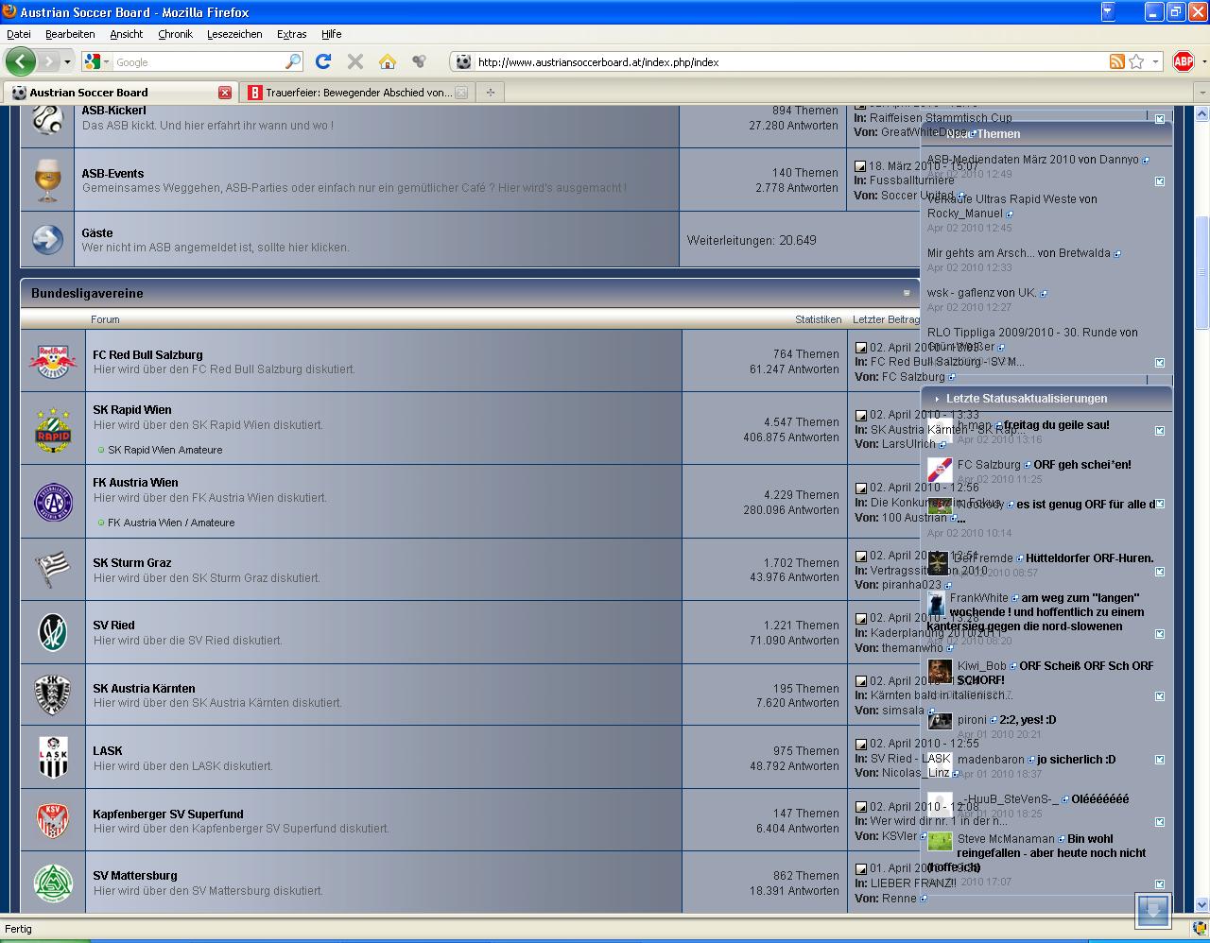
Task: Click the developer toolbar multi-dot icon
Action: (x=419, y=61)
